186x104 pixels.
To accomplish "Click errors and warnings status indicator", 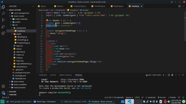I will [x=6, y=98].
